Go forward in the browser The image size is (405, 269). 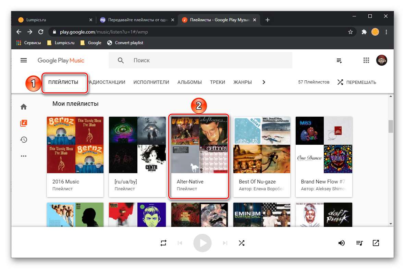point(30,32)
